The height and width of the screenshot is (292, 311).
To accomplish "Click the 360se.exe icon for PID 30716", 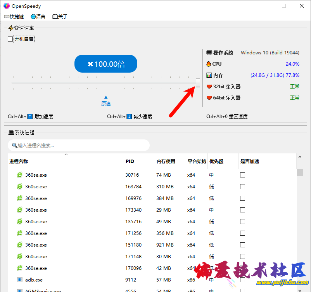I will coord(20,175).
